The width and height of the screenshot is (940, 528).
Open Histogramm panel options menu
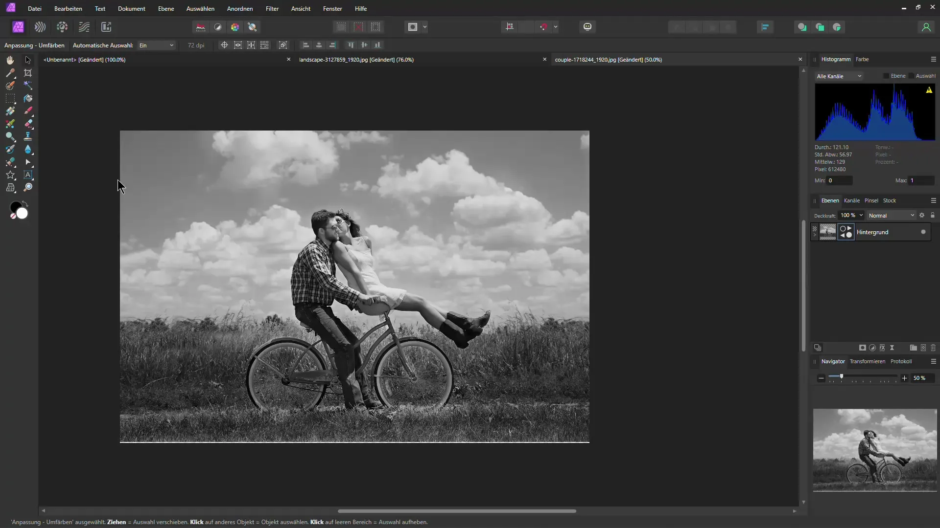point(933,59)
